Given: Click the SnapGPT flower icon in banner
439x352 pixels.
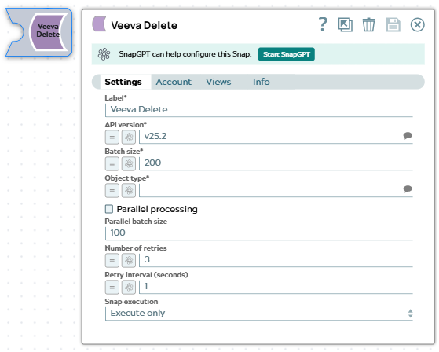Looking at the screenshot, I should click(x=104, y=54).
